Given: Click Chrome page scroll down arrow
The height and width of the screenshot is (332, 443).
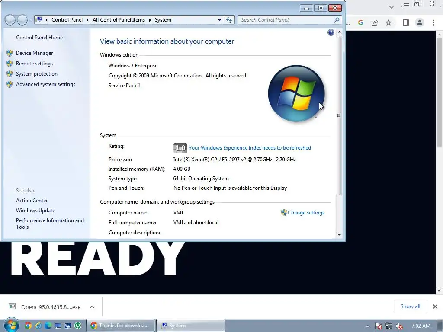Looking at the screenshot, I should click(x=439, y=290).
